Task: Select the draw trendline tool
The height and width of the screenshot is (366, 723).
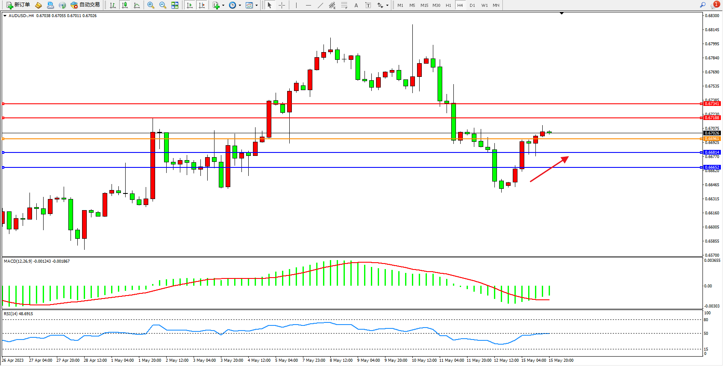Action: [320, 5]
